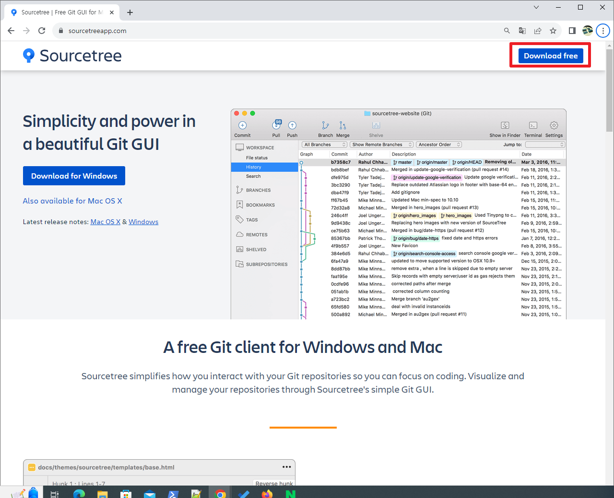614x498 pixels.
Task: Select History in the Sourcetree sidebar
Action: 265,167
